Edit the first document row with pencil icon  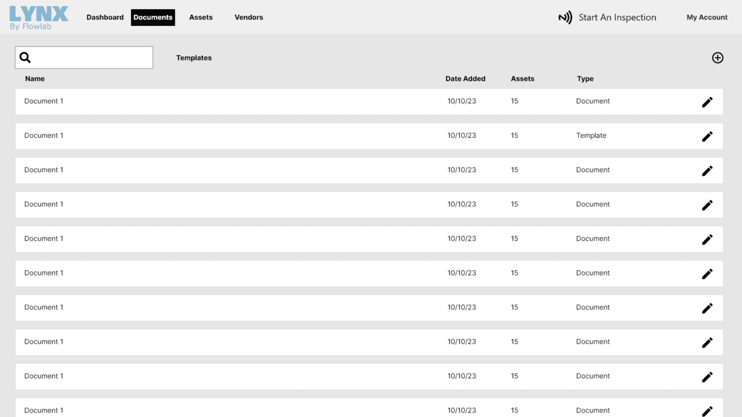(x=707, y=102)
